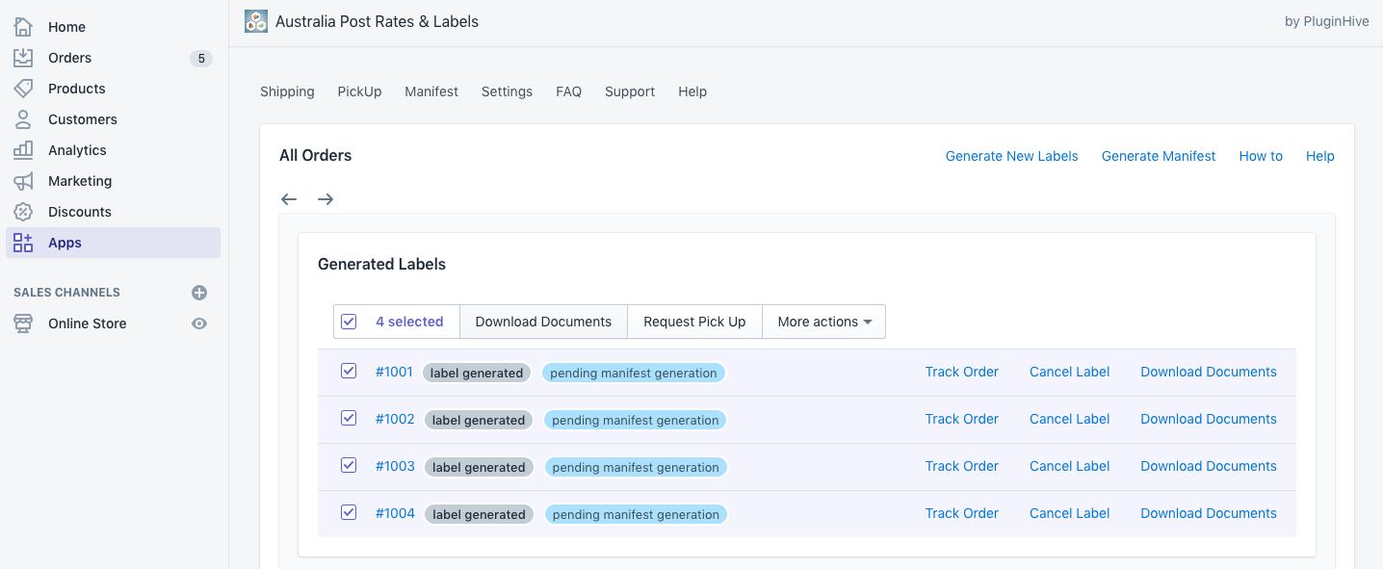Viewport: 1383px width, 569px height.
Task: Open the Support tab
Action: coord(630,91)
